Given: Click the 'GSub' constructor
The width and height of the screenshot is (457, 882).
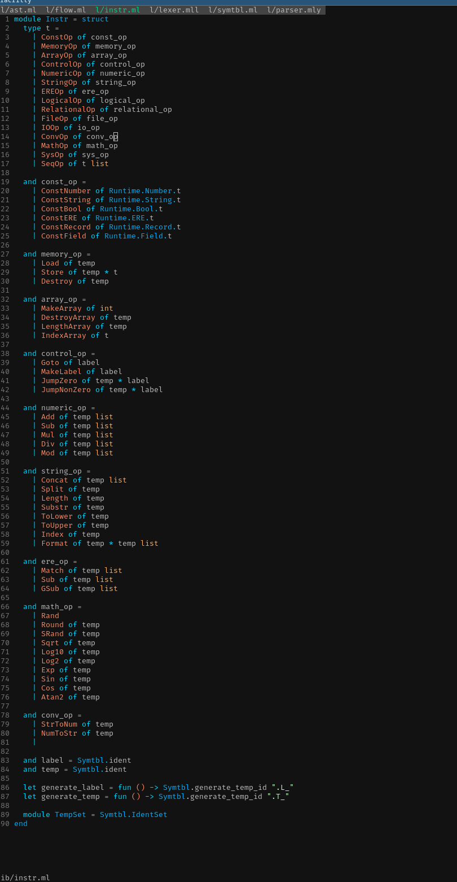Looking at the screenshot, I should click(x=50, y=589).
